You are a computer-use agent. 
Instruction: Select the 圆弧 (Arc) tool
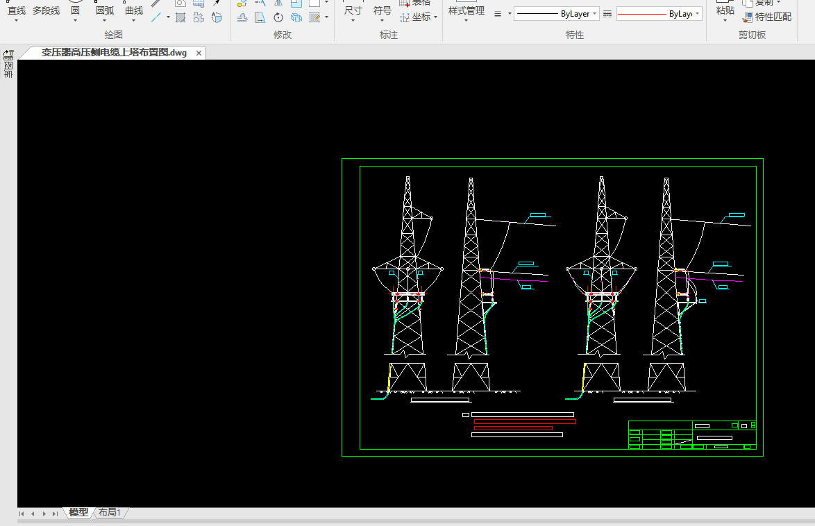pyautogui.click(x=104, y=10)
